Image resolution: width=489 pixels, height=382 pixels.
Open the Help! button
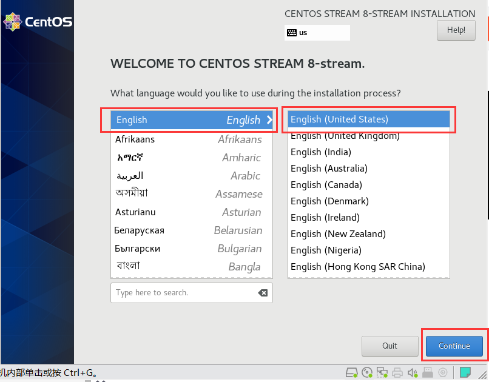coord(456,30)
